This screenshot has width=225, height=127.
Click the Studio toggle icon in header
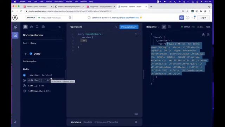click(181, 18)
